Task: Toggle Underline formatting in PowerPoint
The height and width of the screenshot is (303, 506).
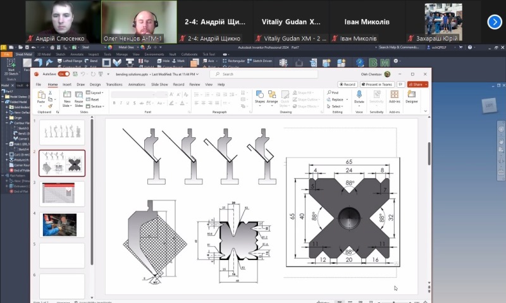Action: 128,103
